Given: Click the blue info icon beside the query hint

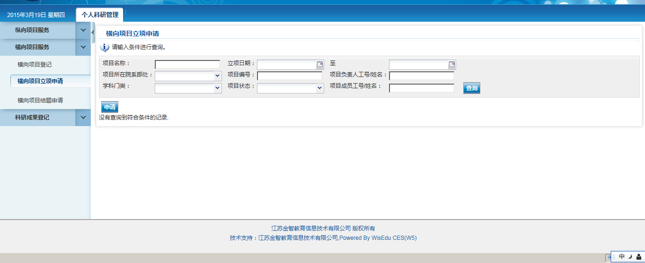Looking at the screenshot, I should [x=105, y=48].
